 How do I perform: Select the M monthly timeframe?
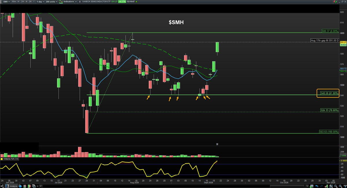coord(27,2)
